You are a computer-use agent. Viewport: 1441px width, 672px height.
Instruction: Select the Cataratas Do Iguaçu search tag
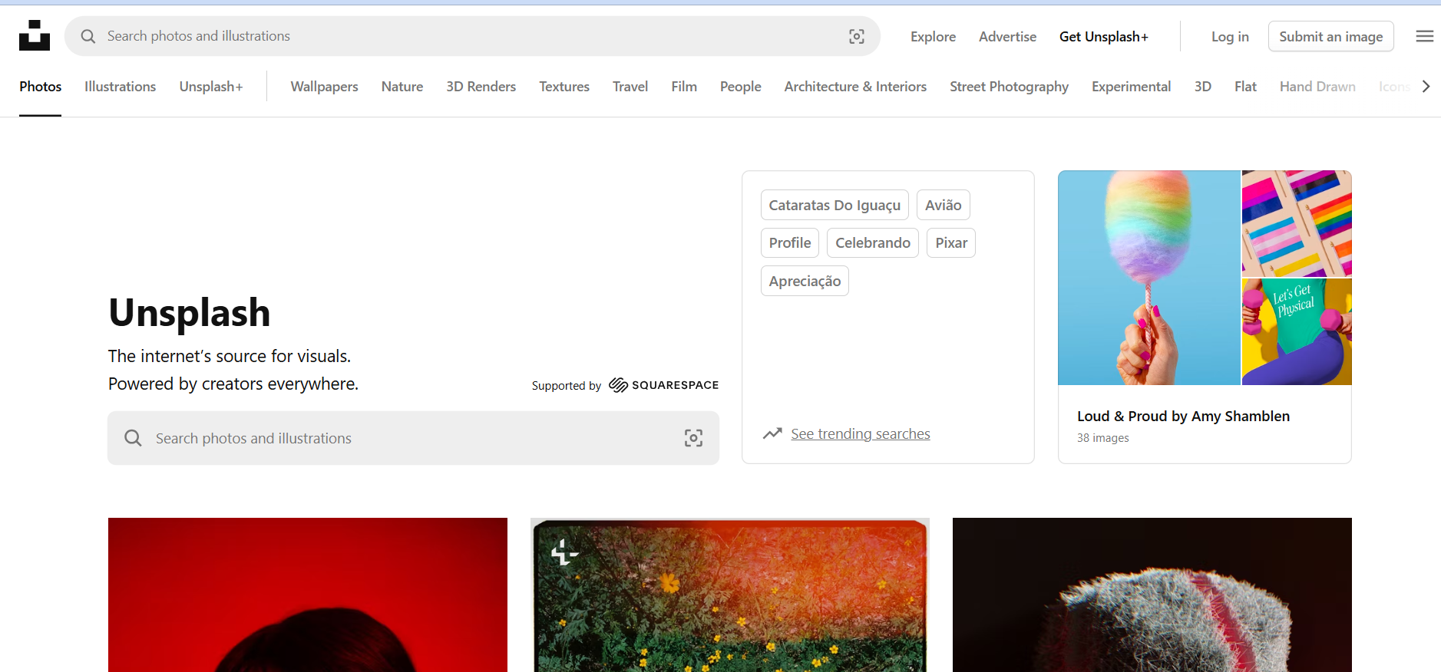click(x=835, y=205)
